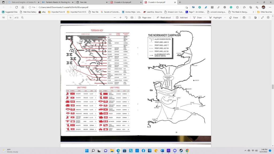Click the vertical scrollbar thumb
This screenshot has height=154, width=274.
click(x=272, y=87)
